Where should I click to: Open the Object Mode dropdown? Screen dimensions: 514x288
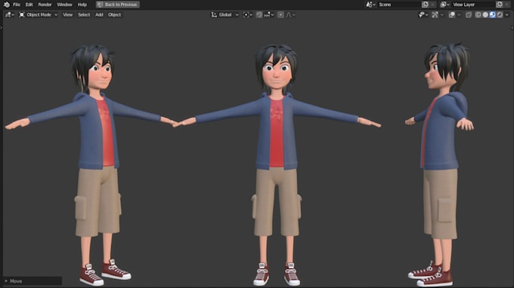tap(39, 15)
